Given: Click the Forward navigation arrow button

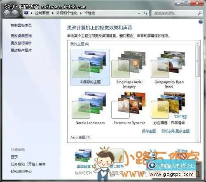Looking at the screenshot, I should coord(15,14).
